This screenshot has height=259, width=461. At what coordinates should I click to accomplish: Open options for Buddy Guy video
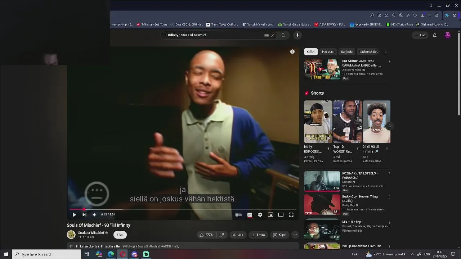(389, 197)
